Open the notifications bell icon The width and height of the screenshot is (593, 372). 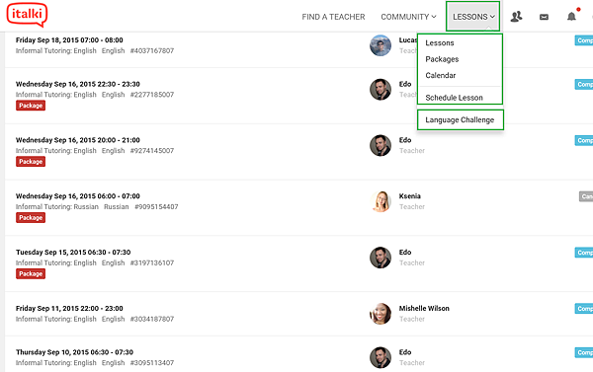pyautogui.click(x=571, y=17)
